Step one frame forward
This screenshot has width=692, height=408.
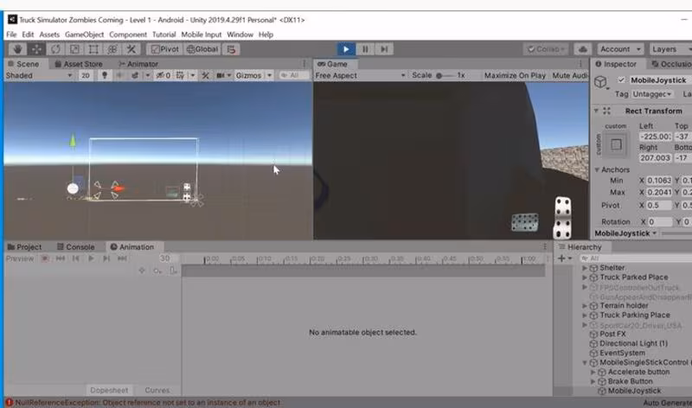[x=384, y=49]
